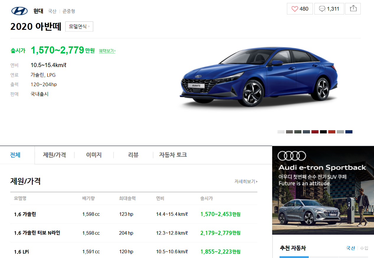Click the 가솔린, LPG fuel value
Viewport: 374px width, 258px height.
[x=43, y=75]
